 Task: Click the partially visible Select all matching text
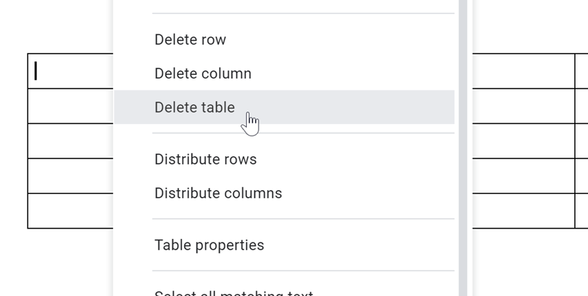click(x=234, y=293)
